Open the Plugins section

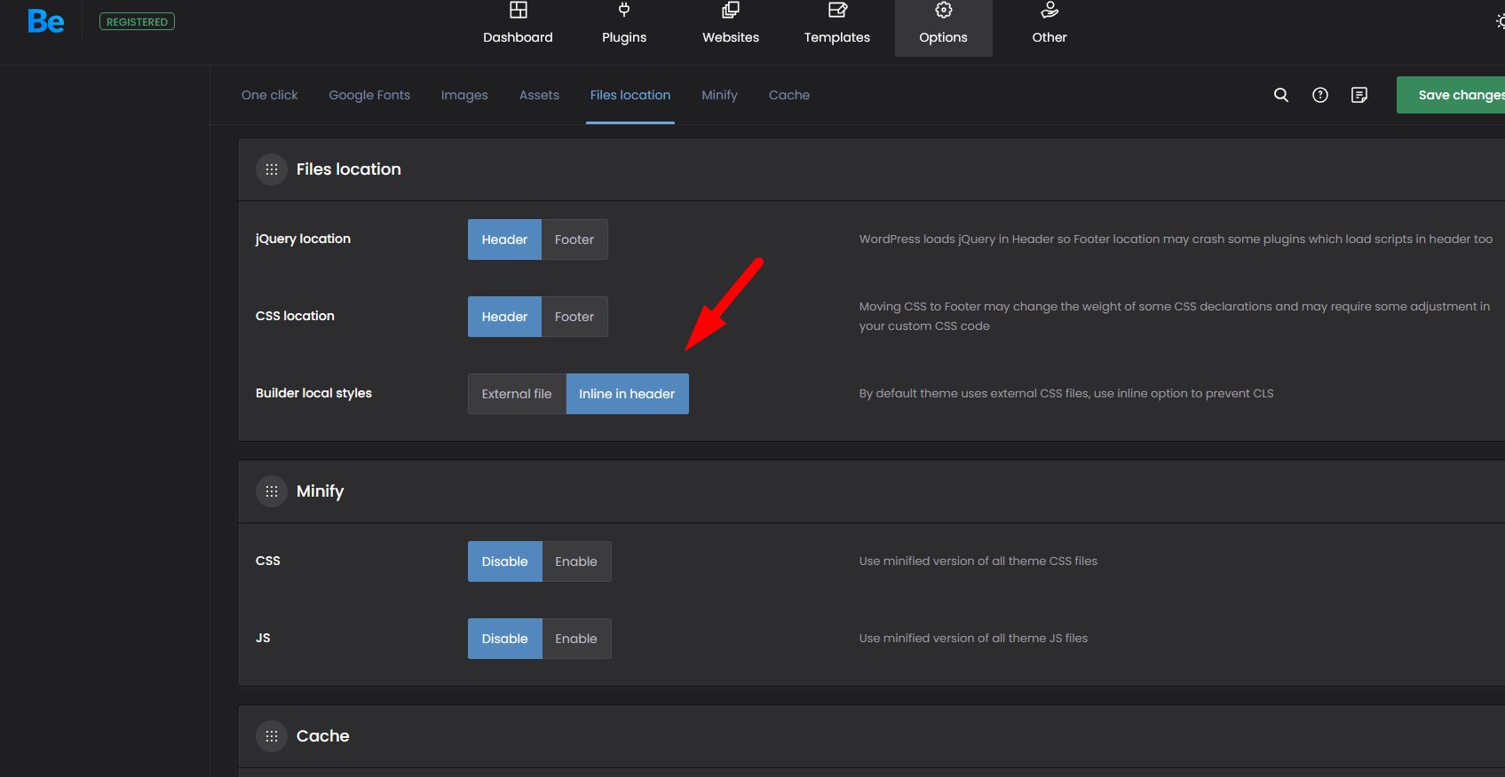624,25
